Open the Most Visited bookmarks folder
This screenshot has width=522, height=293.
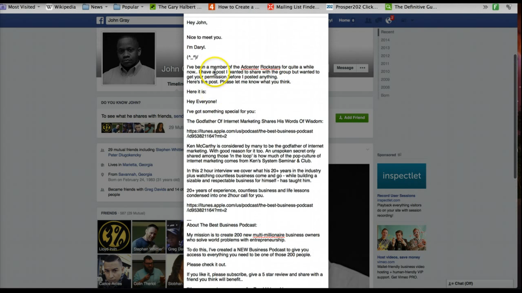coord(21,7)
